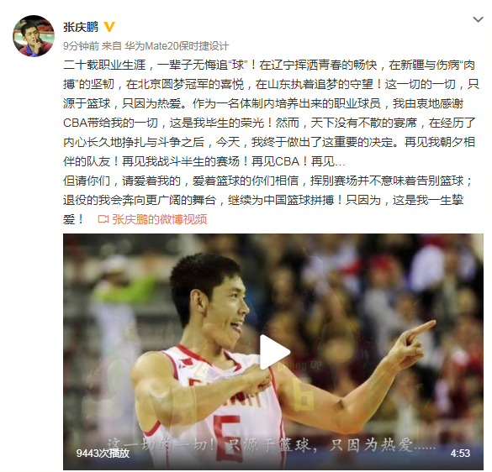Click the 9443次播放 play count label
Image resolution: width=492 pixels, height=472 pixels.
click(103, 454)
